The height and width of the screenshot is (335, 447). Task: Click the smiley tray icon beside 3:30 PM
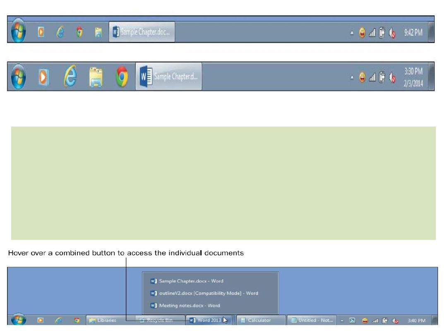click(362, 77)
